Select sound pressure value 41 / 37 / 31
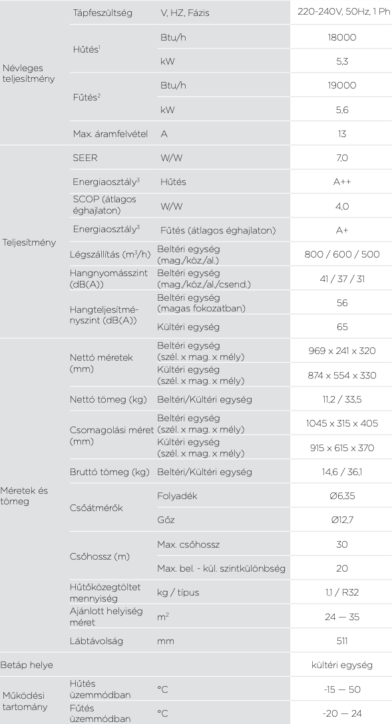392x724 pixels. tap(342, 279)
